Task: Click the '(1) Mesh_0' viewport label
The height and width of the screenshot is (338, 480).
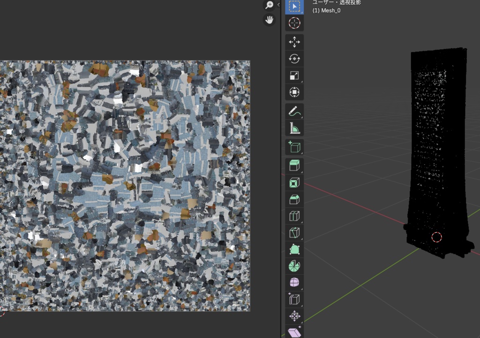Action: pyautogui.click(x=326, y=10)
